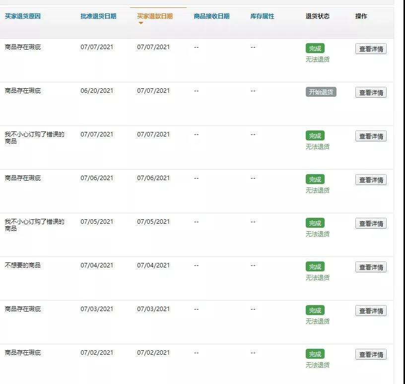Click the 完成 badge on the first row
Screen dimensions: 405x384
(315, 48)
